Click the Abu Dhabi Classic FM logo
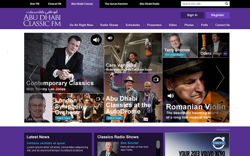This screenshot has height=156, width=250. tap(42, 18)
